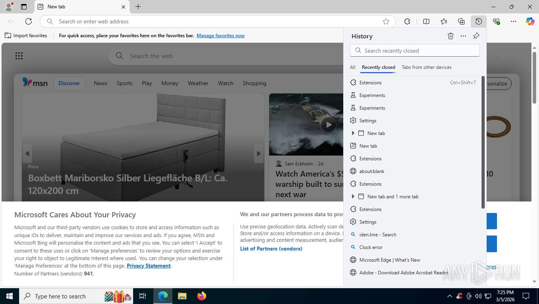Open Settings and more ellipsis menu

pyautogui.click(x=514, y=21)
